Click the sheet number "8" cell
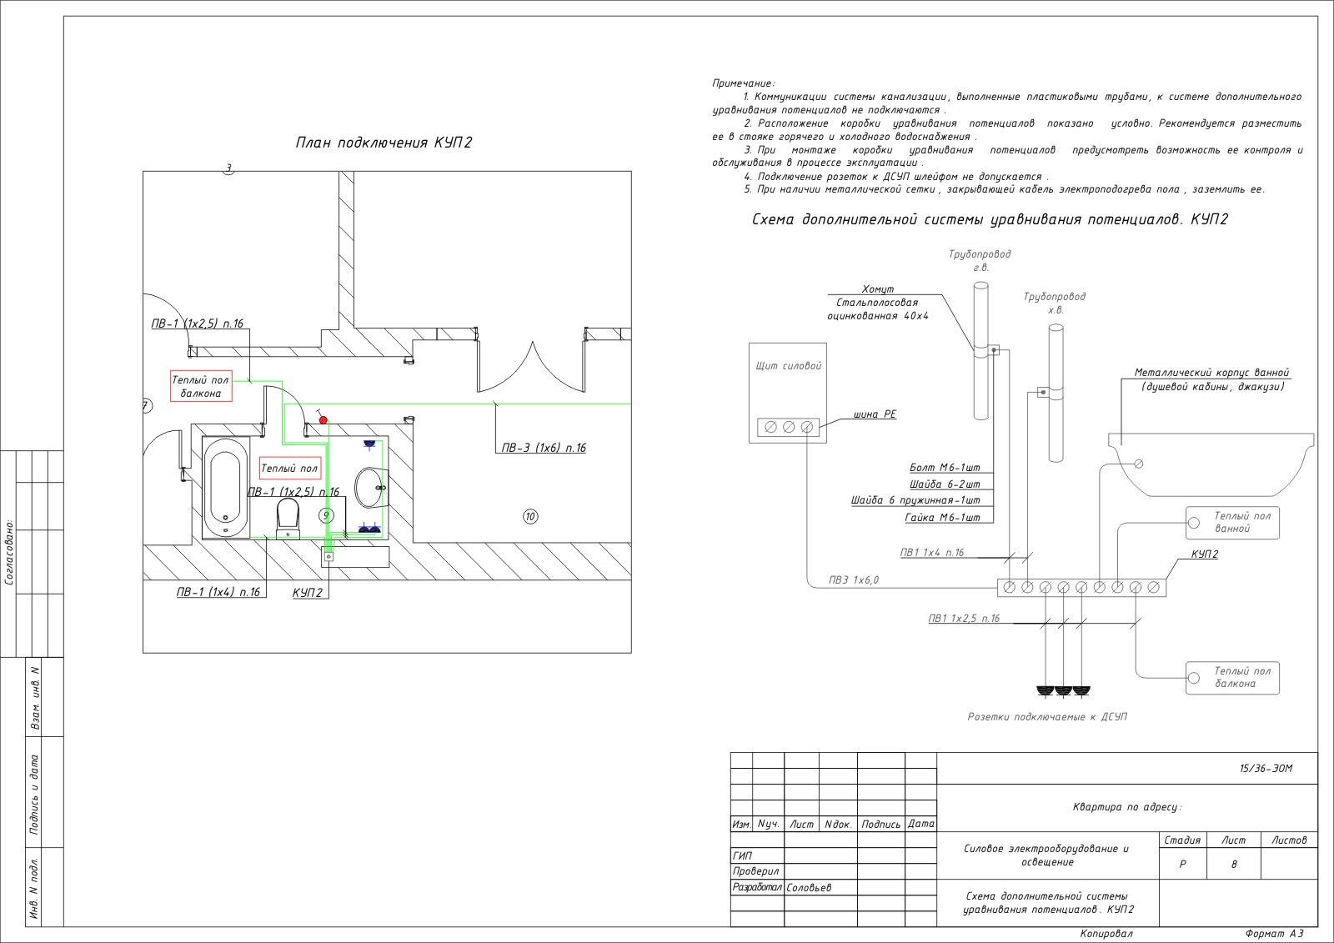 coord(1233,865)
